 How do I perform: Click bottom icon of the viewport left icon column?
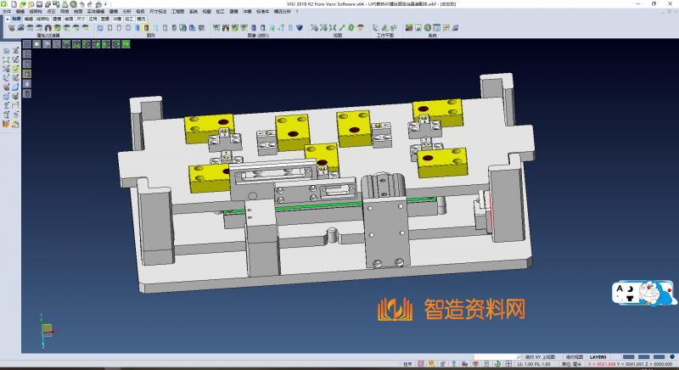pos(27,93)
